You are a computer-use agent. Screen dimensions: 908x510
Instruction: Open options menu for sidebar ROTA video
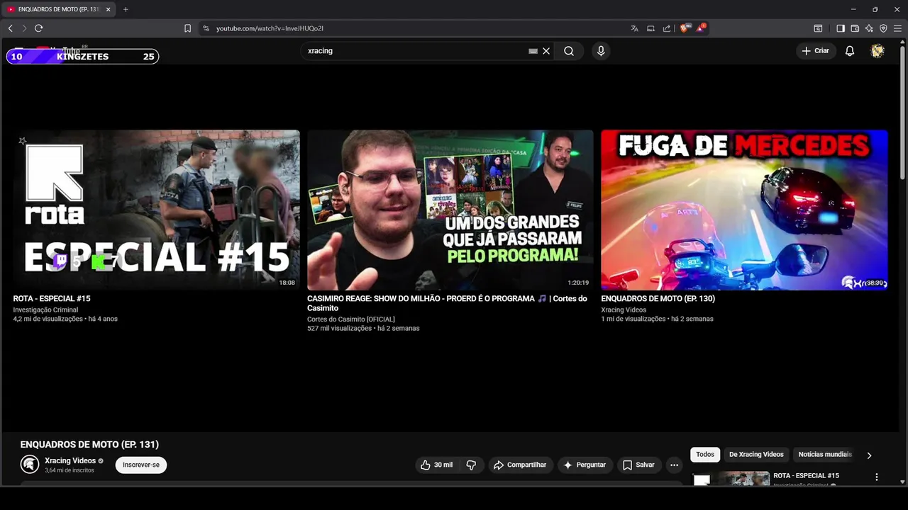877,477
